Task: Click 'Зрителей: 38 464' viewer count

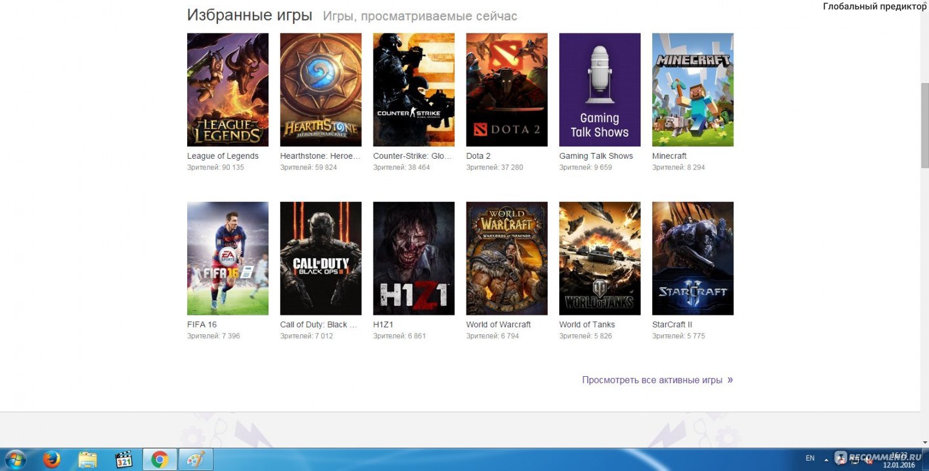Action: 401,168
